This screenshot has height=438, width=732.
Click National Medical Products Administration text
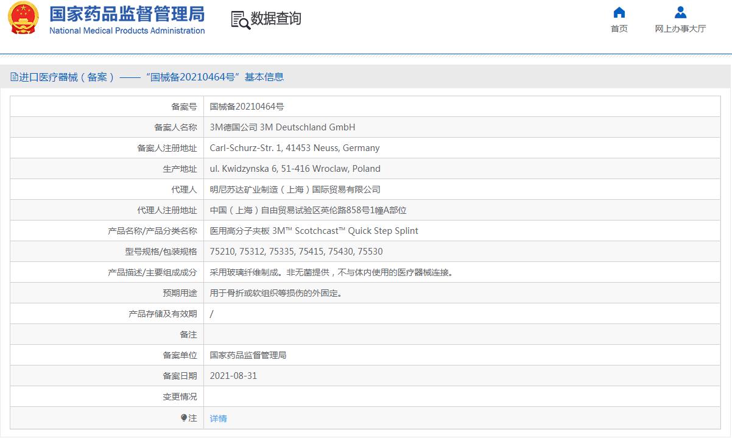[127, 30]
